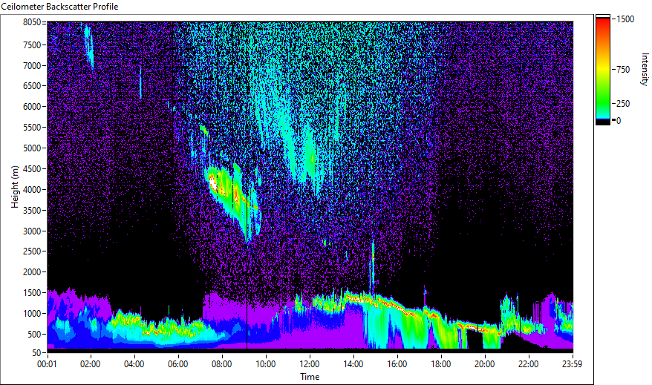652x385 pixels.
Task: Click the cyan streak near 7500 m at 02:00
Action: (x=88, y=46)
